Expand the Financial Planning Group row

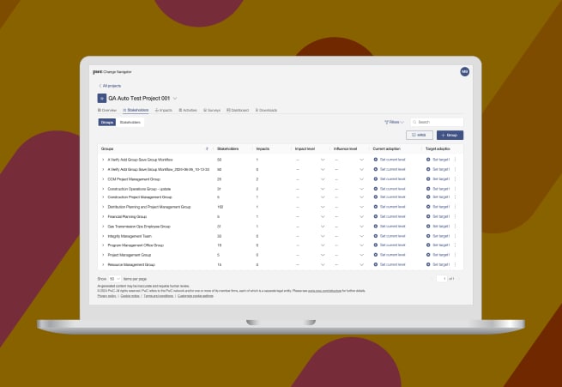(103, 217)
